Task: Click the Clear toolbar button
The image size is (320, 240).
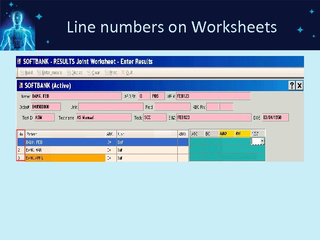Action: coord(93,72)
